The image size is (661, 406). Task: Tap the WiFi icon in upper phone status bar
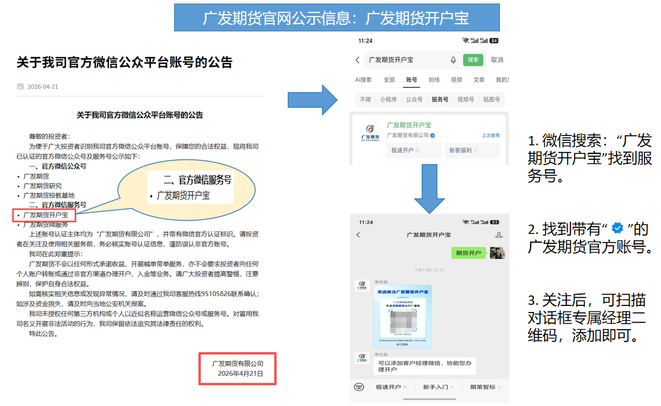point(466,40)
